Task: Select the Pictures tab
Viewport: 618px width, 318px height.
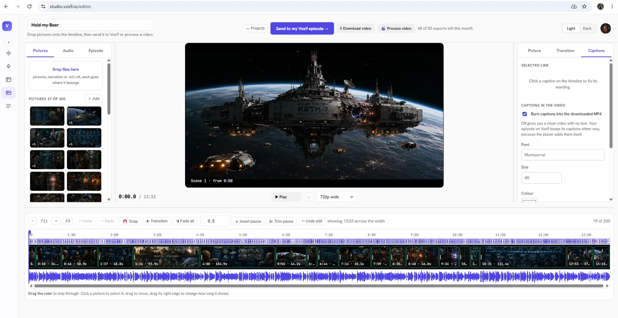Action: pyautogui.click(x=40, y=51)
